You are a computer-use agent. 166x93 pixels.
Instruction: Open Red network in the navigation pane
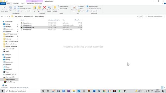pyautogui.click(x=6, y=85)
